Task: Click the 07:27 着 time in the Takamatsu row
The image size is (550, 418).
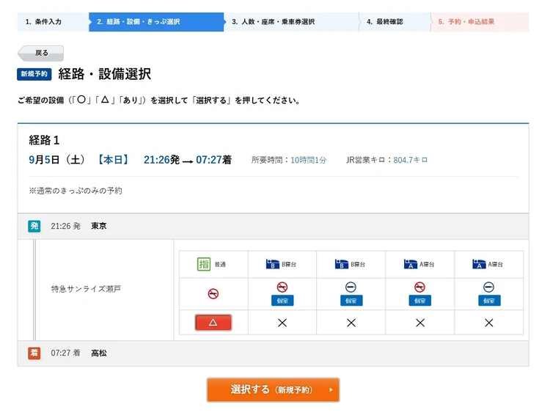Action: pos(65,353)
